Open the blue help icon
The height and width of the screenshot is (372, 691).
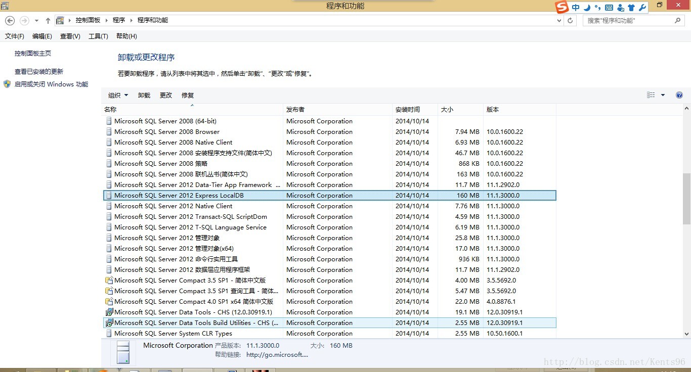pos(679,95)
